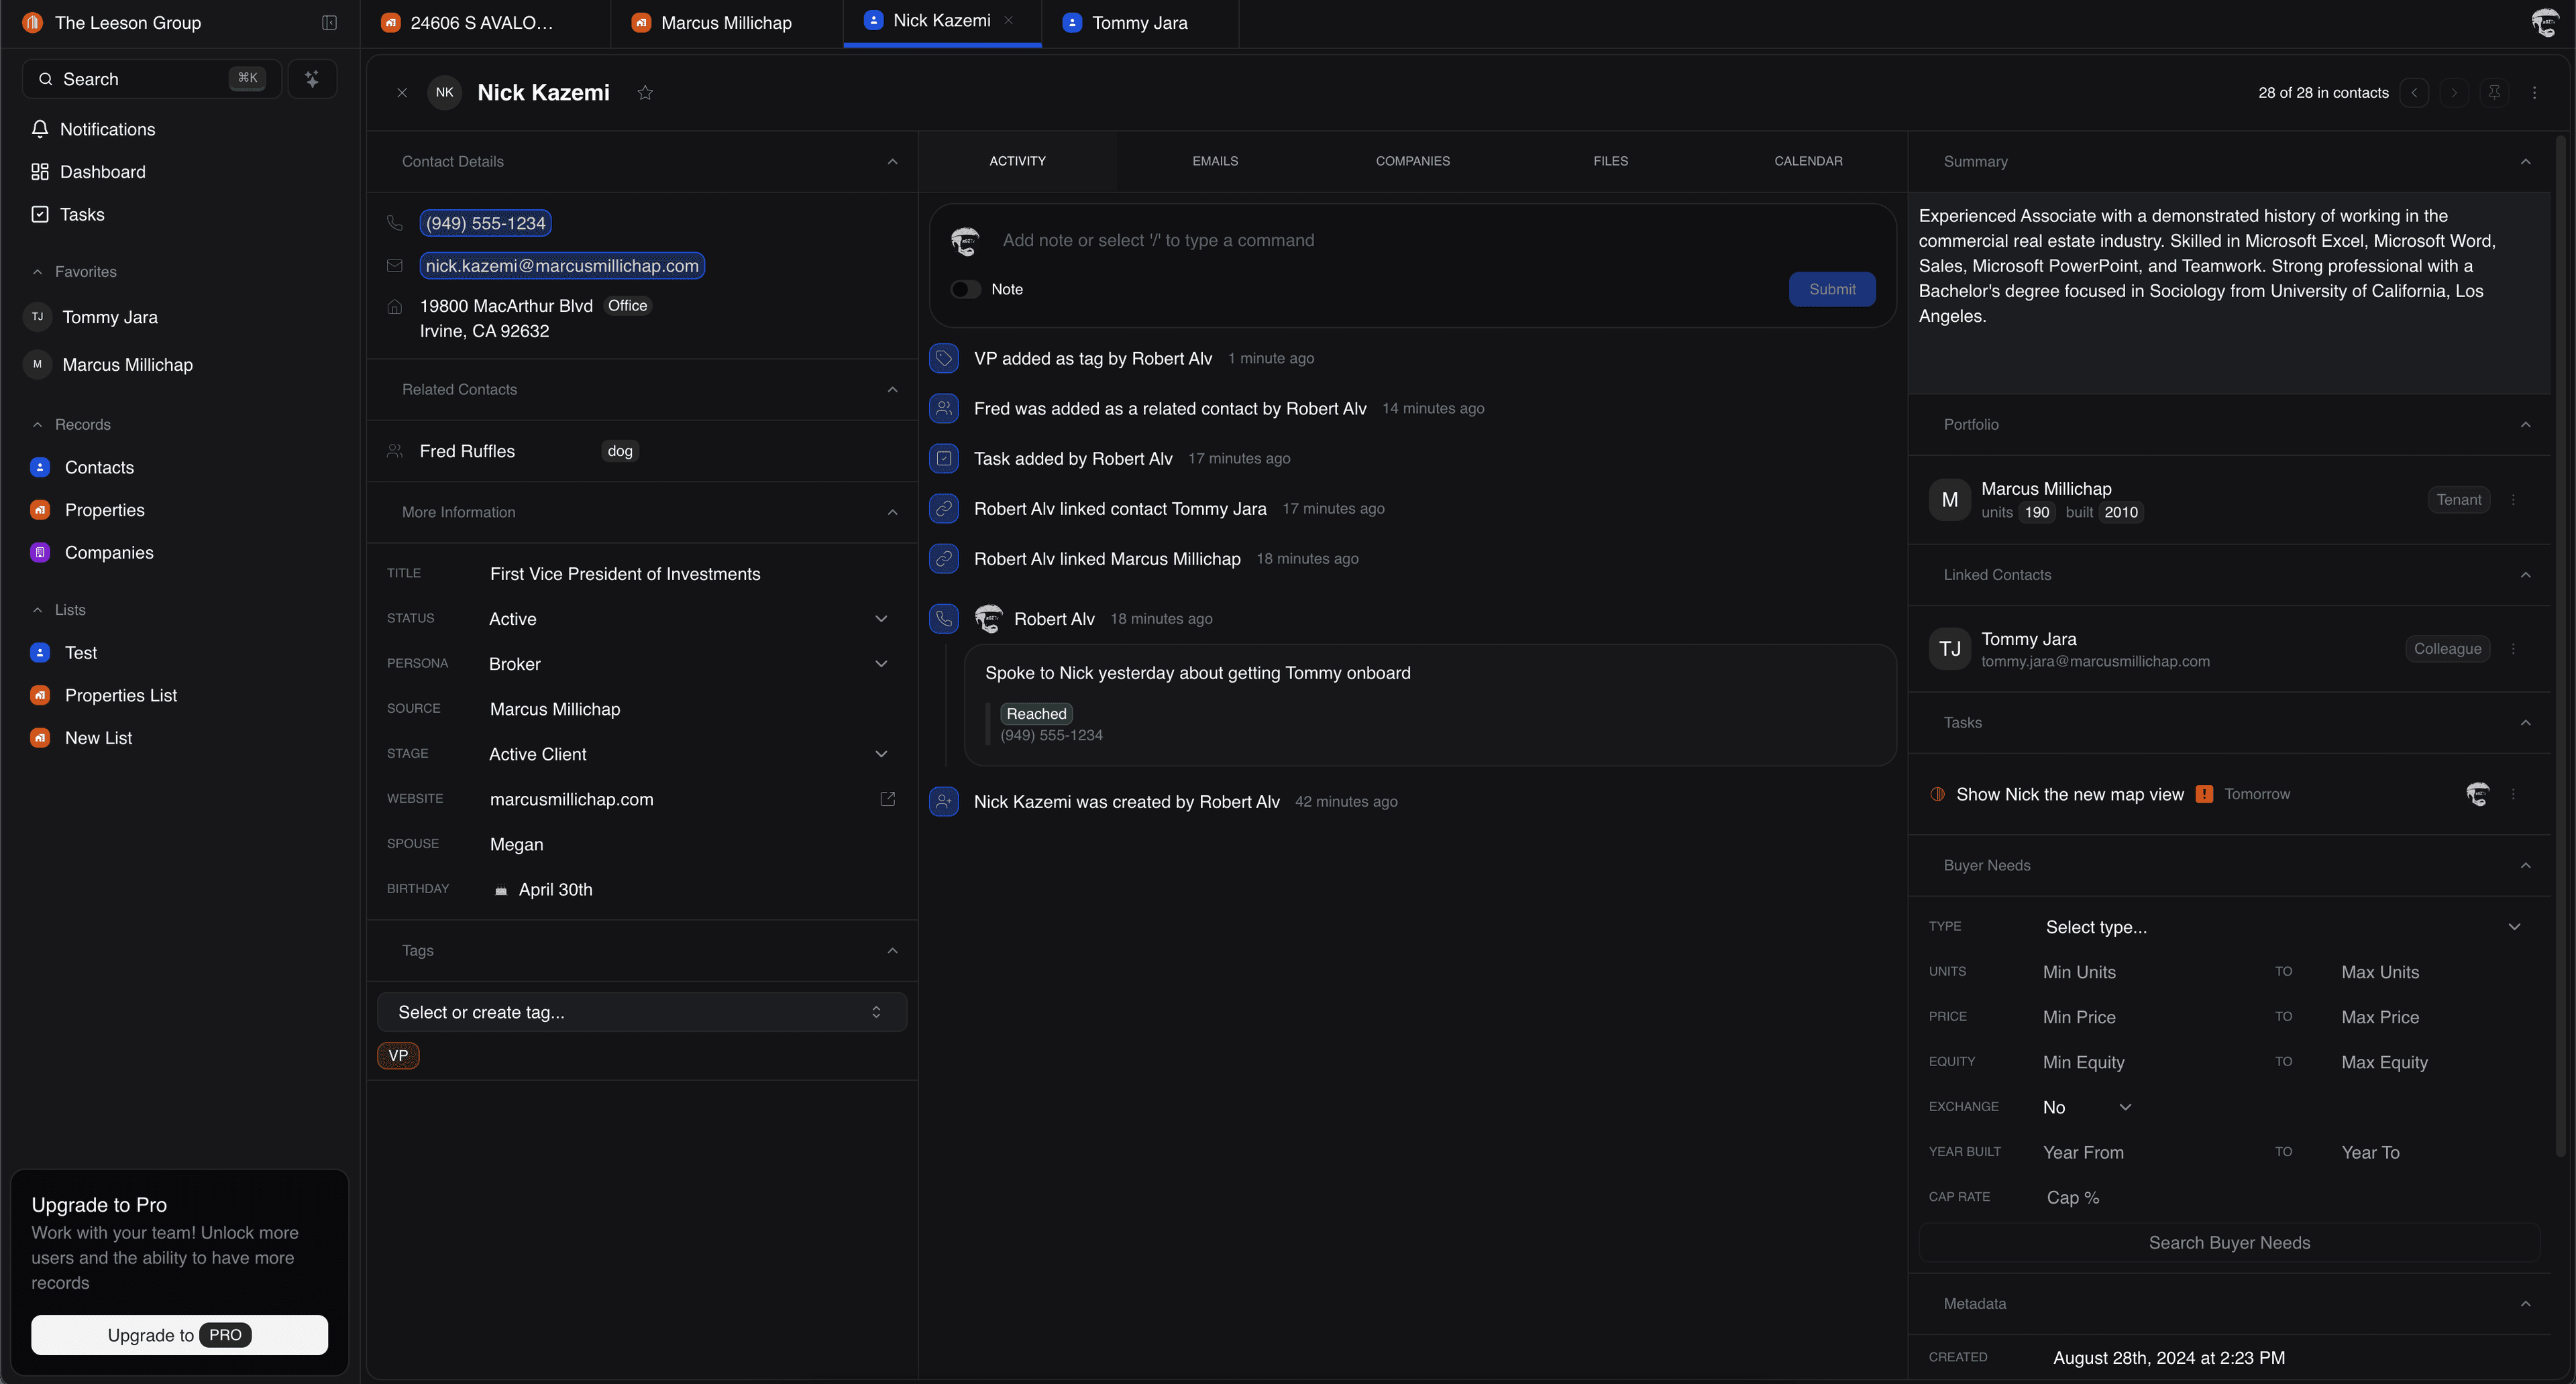The height and width of the screenshot is (1384, 2576).
Task: Open Notifications from the sidebar
Action: click(106, 129)
